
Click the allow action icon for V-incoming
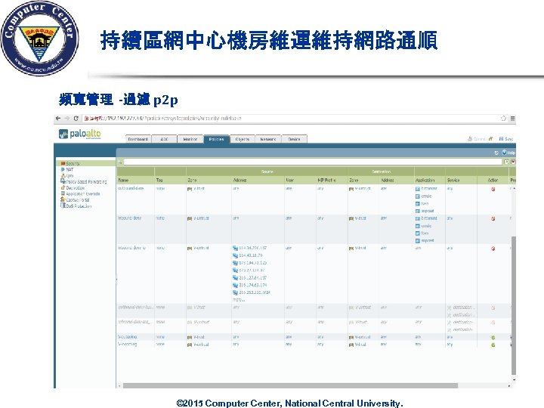(x=493, y=345)
